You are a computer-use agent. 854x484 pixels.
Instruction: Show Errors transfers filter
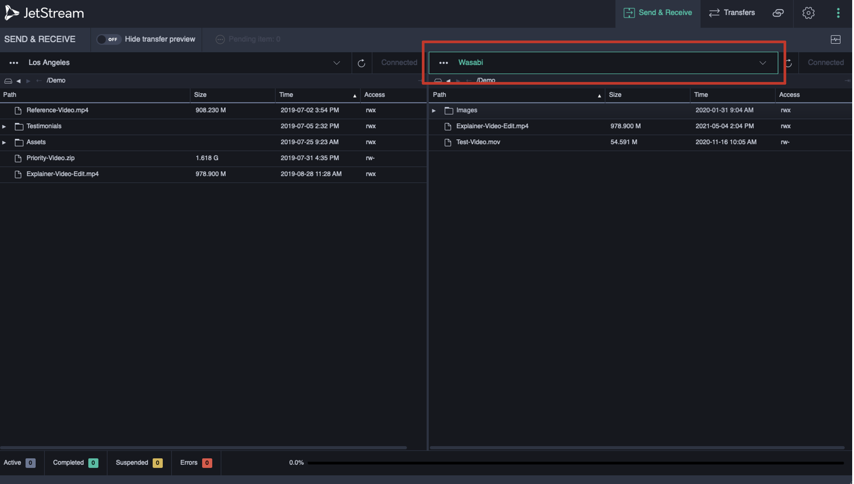pyautogui.click(x=196, y=464)
